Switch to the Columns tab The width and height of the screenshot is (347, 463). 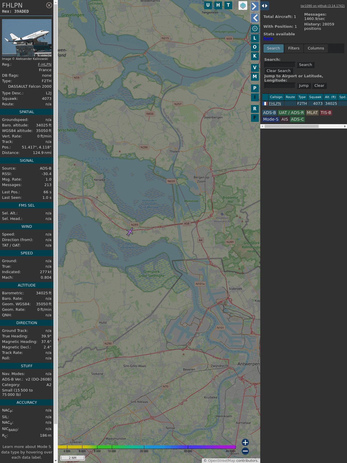316,48
